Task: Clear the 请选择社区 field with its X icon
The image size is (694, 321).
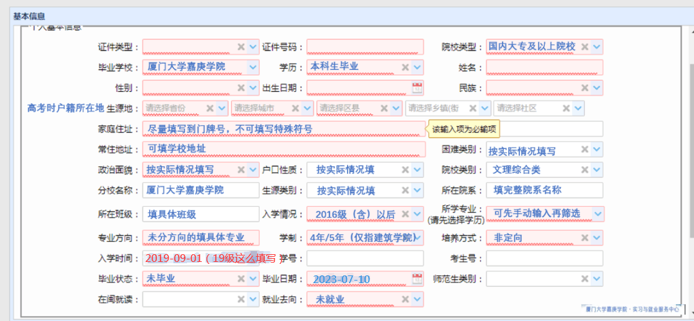Action: [566, 108]
